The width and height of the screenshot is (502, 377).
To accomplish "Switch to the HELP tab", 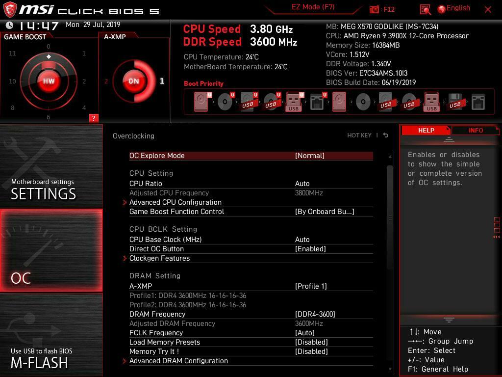I will [x=426, y=130].
